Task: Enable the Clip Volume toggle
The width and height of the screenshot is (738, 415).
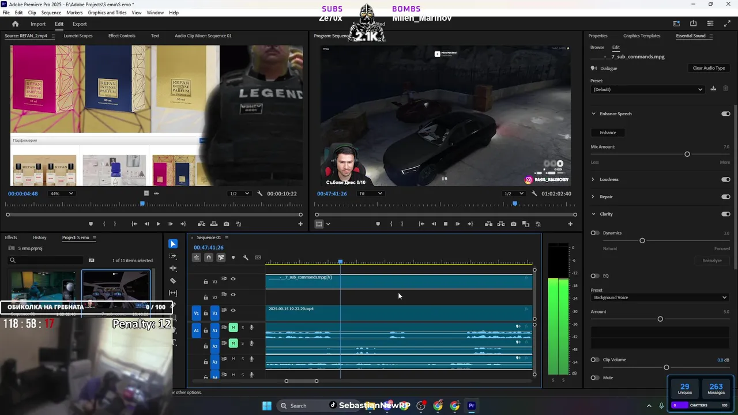Action: tap(594, 360)
